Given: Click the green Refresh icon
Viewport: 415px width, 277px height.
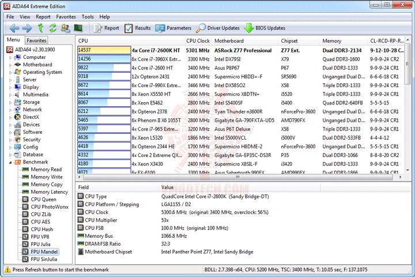Looking at the screenshot, I should (x=53, y=28).
